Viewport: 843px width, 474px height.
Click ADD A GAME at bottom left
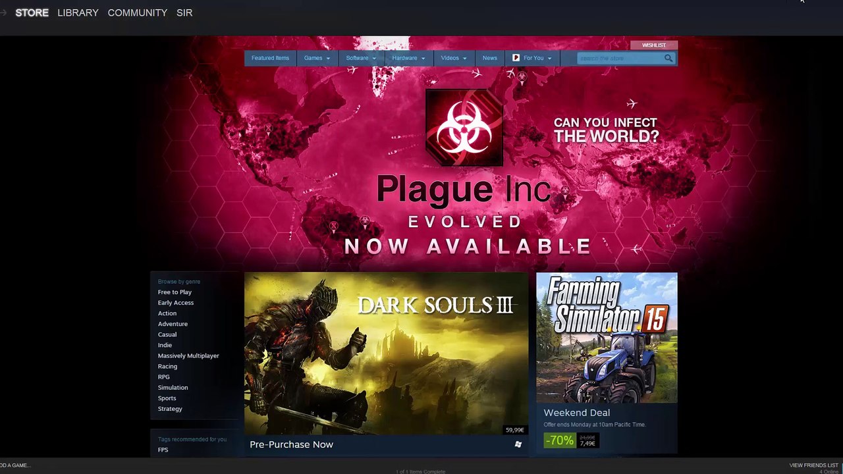(15, 465)
